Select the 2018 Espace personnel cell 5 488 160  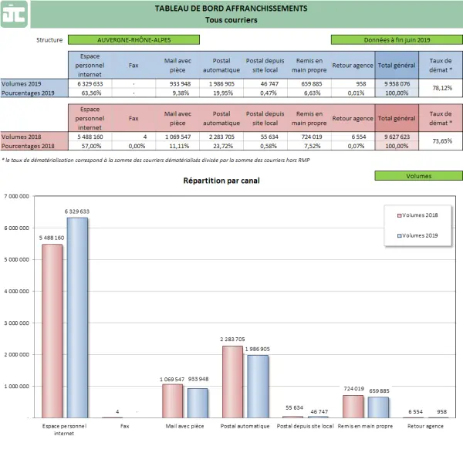point(90,137)
